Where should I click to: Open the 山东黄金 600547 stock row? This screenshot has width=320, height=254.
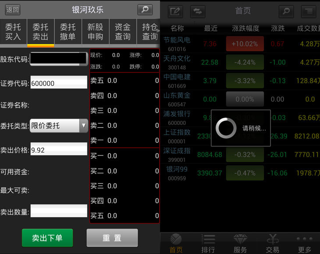[240, 99]
